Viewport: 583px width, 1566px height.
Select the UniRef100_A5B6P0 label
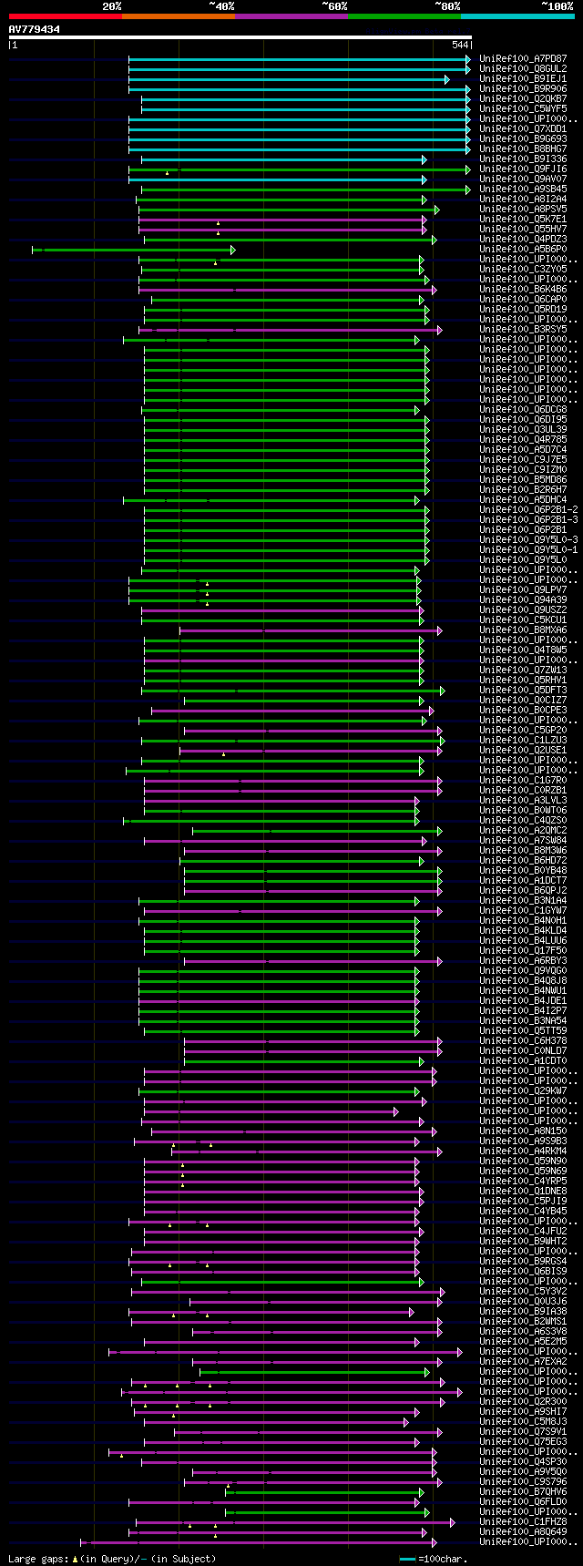tap(523, 249)
